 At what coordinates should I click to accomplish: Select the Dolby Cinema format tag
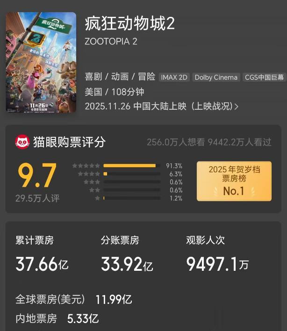(216, 77)
